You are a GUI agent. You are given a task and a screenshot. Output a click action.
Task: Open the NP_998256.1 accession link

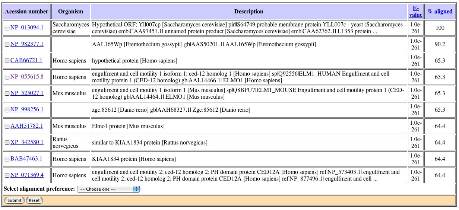pyautogui.click(x=27, y=109)
